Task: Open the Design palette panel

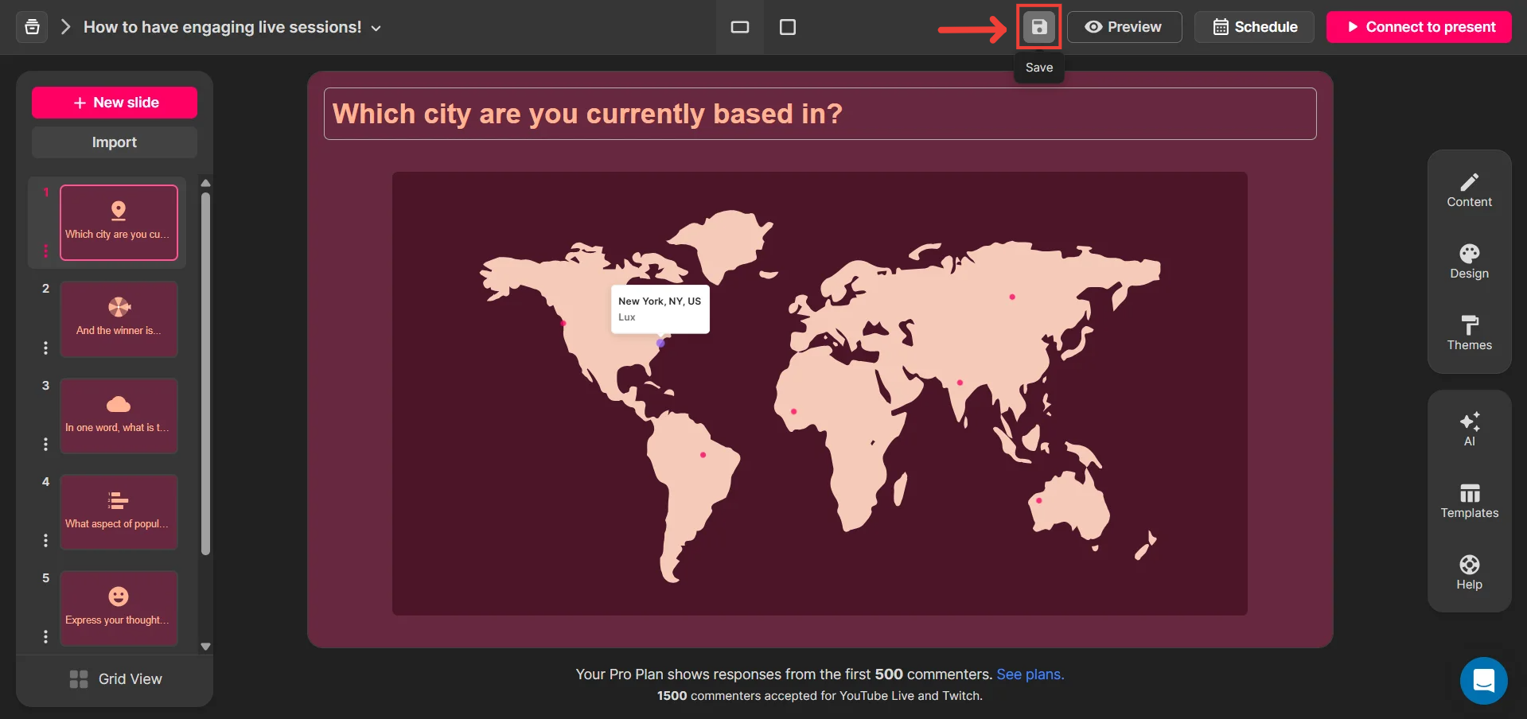Action: coord(1469,262)
